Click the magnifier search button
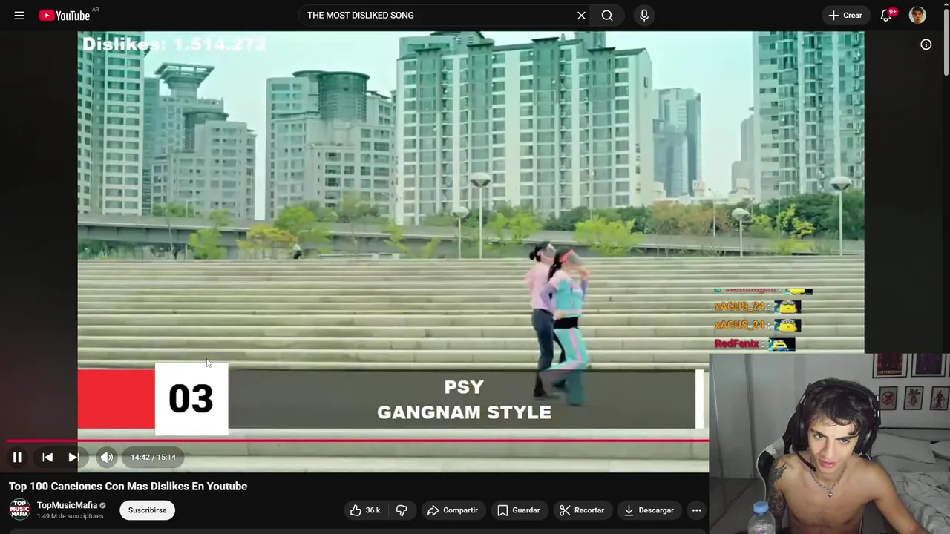 click(x=607, y=16)
